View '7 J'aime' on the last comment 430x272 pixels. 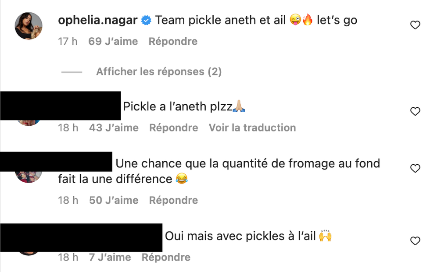[109, 257]
